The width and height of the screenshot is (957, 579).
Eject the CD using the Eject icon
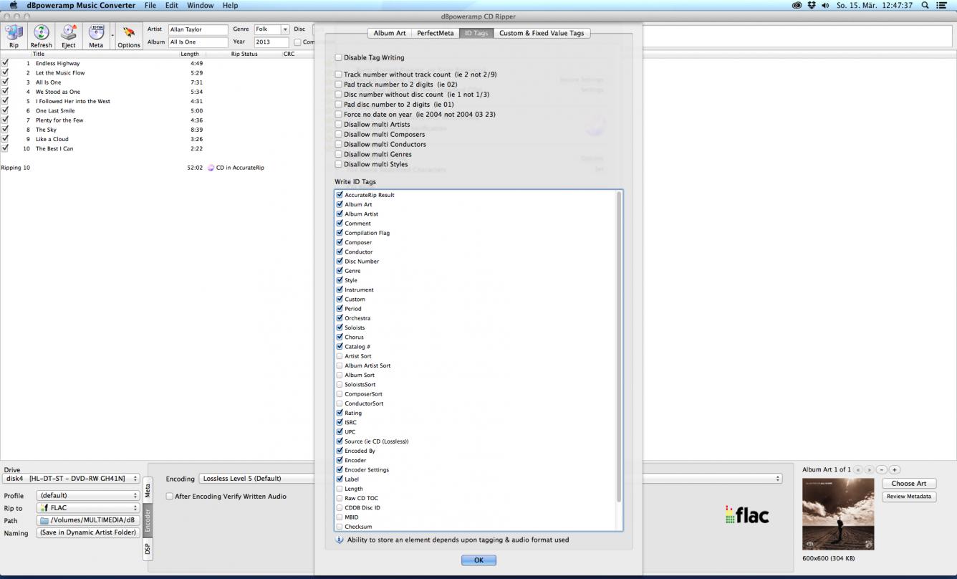click(x=69, y=34)
